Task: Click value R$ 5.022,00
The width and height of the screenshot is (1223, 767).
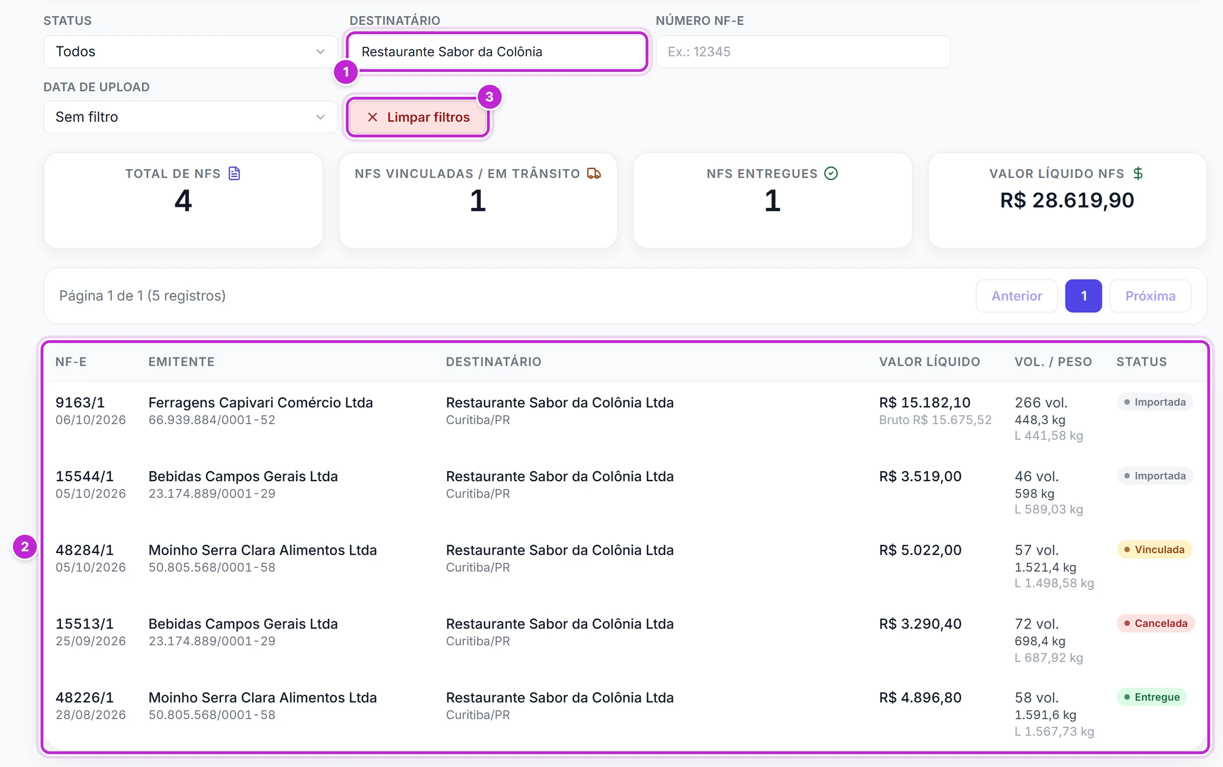Action: [920, 550]
